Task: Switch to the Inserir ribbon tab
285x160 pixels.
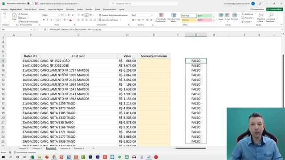Action: coord(42,9)
